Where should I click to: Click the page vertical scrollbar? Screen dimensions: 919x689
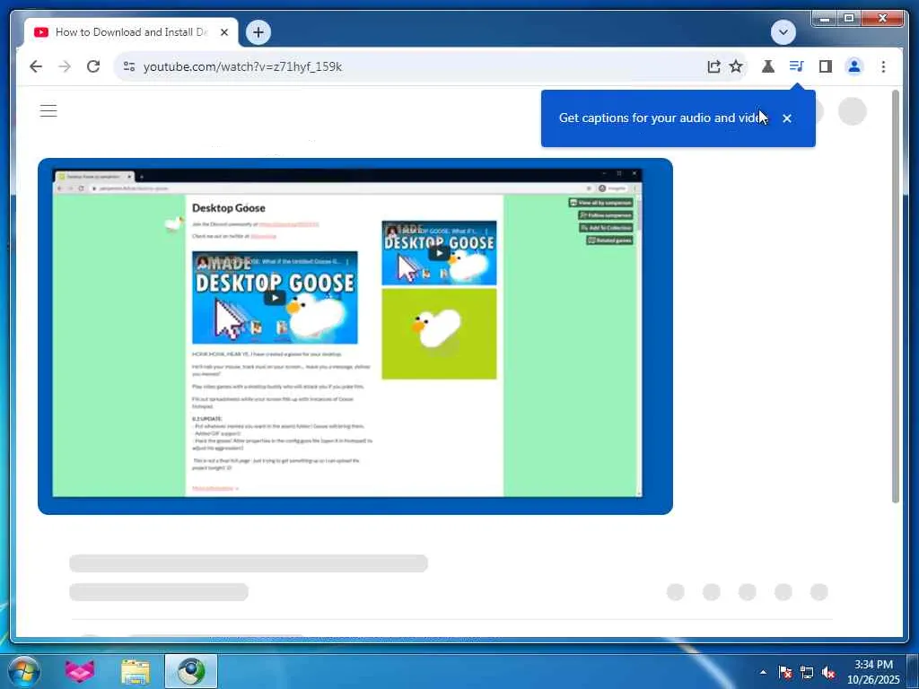895,296
